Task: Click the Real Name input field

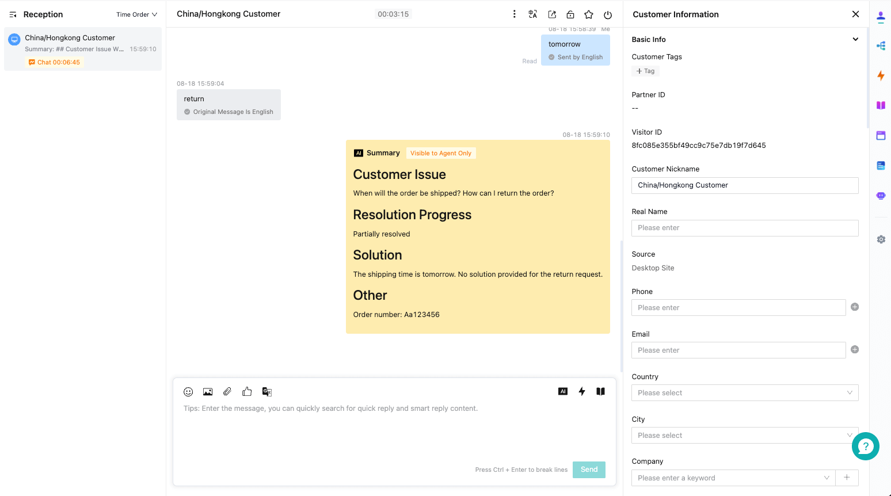Action: coord(745,228)
